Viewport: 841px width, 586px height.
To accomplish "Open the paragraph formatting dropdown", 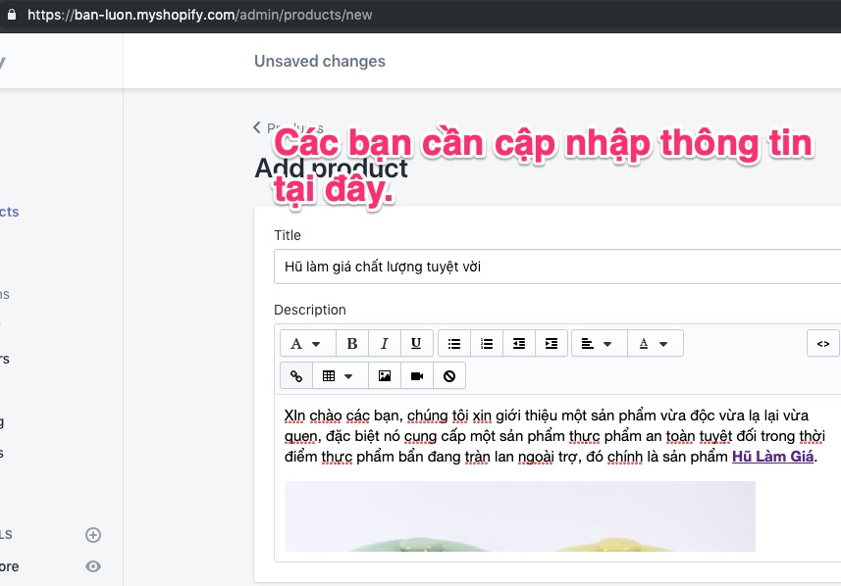I will tap(304, 343).
